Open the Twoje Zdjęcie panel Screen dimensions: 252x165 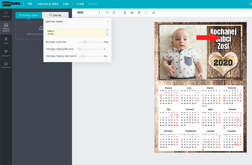tap(6, 27)
